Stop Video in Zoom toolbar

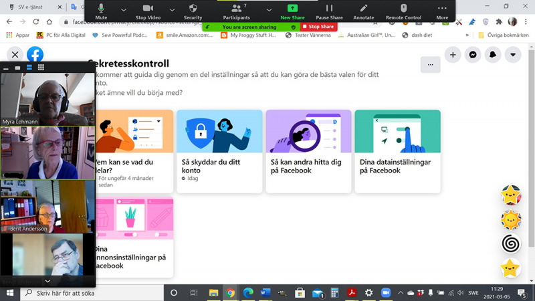pos(148,11)
